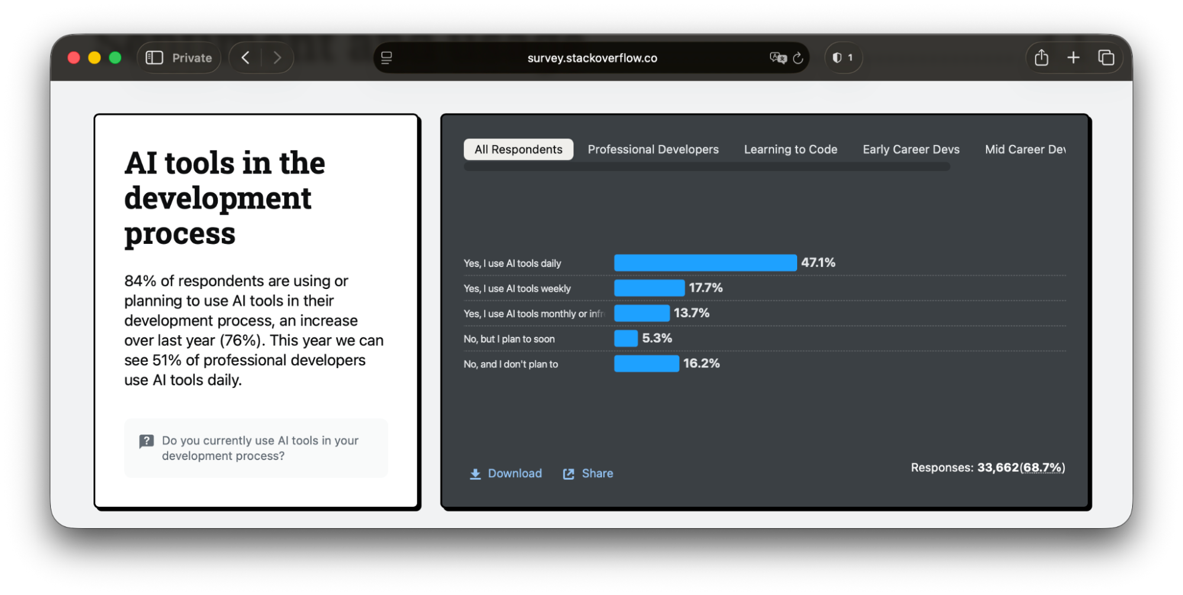Click the 68.7% response rate text
Viewport: 1183px width, 595px height.
[x=1042, y=468]
